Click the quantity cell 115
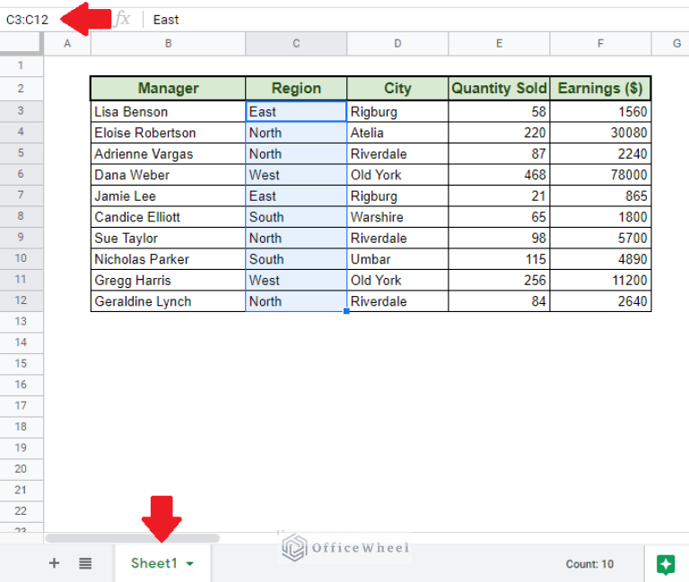The width and height of the screenshot is (689, 582). tap(499, 259)
